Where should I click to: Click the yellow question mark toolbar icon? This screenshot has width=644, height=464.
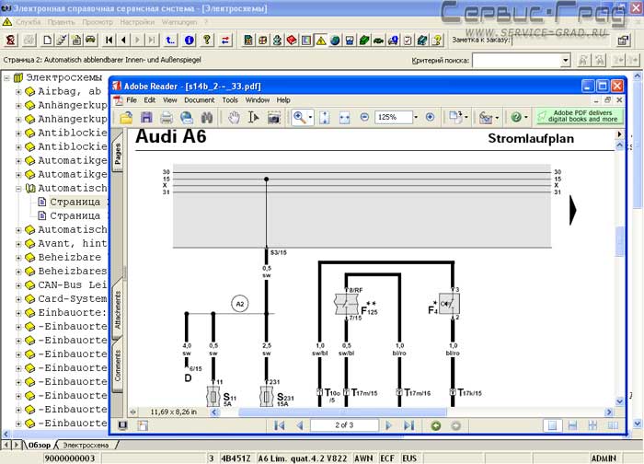coord(207,40)
